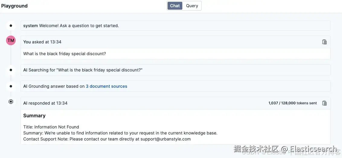Image resolution: width=342 pixels, height=158 pixels.
Task: Click the bullet beside the Searching step
Action: click(11, 70)
